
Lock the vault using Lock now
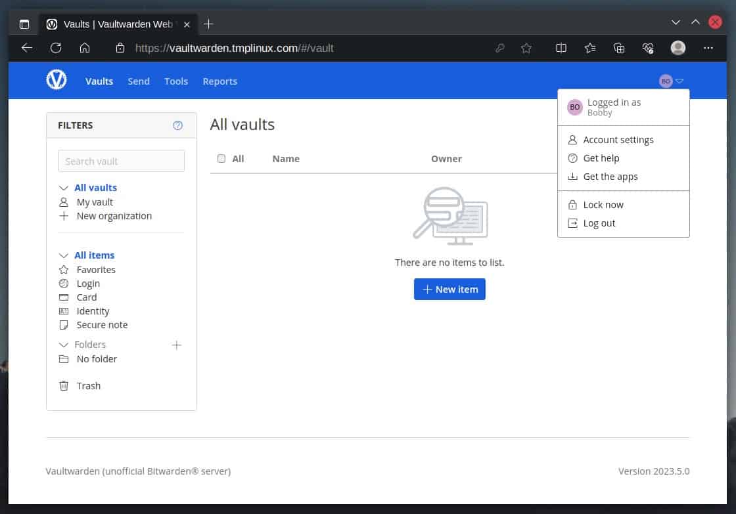(x=603, y=204)
